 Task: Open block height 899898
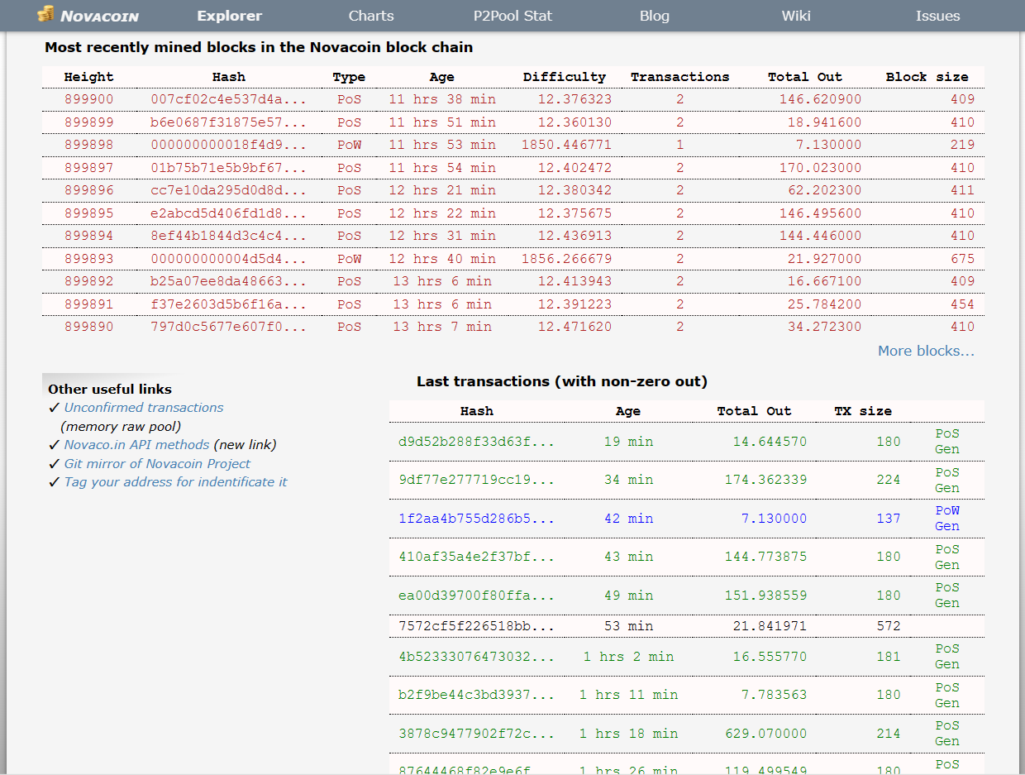tap(88, 145)
